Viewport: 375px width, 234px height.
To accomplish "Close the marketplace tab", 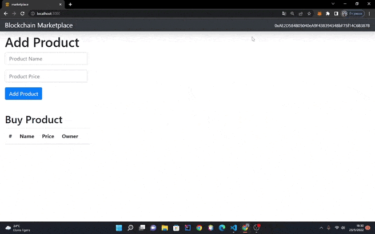I will pyautogui.click(x=60, y=5).
